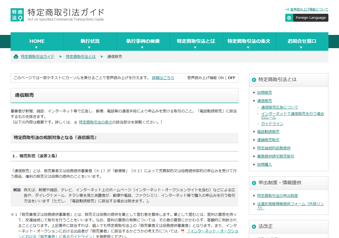Open 通信販売 in the sidebar

click(265, 101)
